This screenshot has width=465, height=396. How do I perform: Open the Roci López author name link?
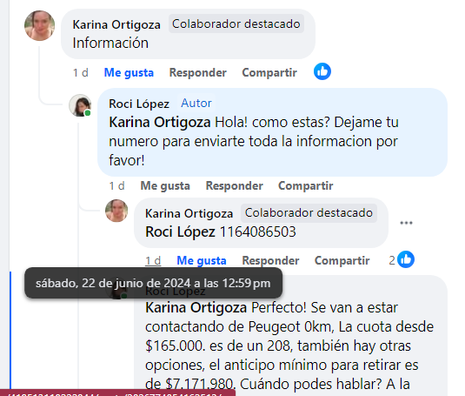point(139,104)
